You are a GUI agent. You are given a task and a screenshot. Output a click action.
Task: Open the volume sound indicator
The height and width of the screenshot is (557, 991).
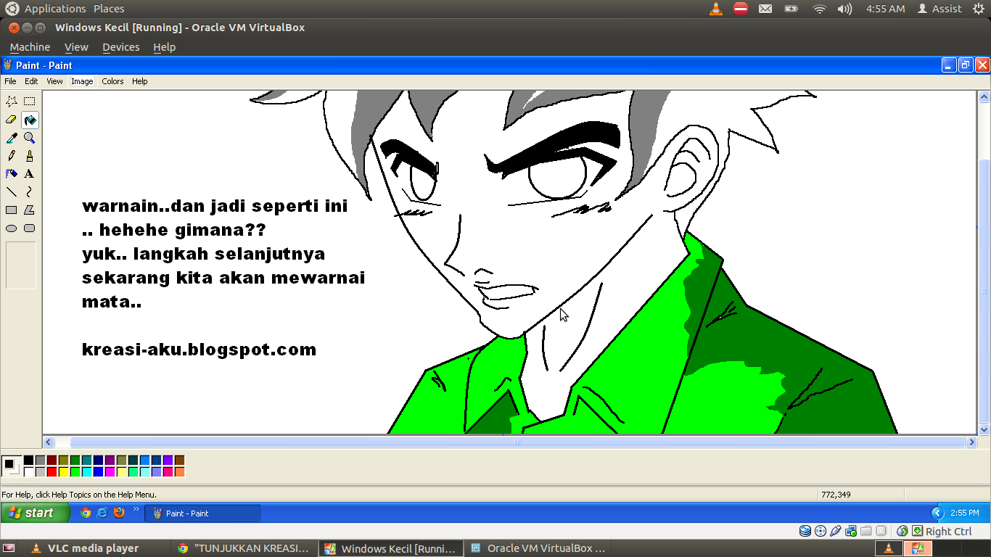click(x=844, y=9)
